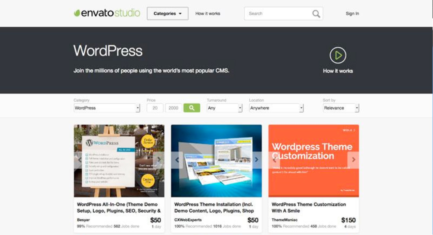Click the green price search button
The width and height of the screenshot is (433, 235).
point(192,108)
